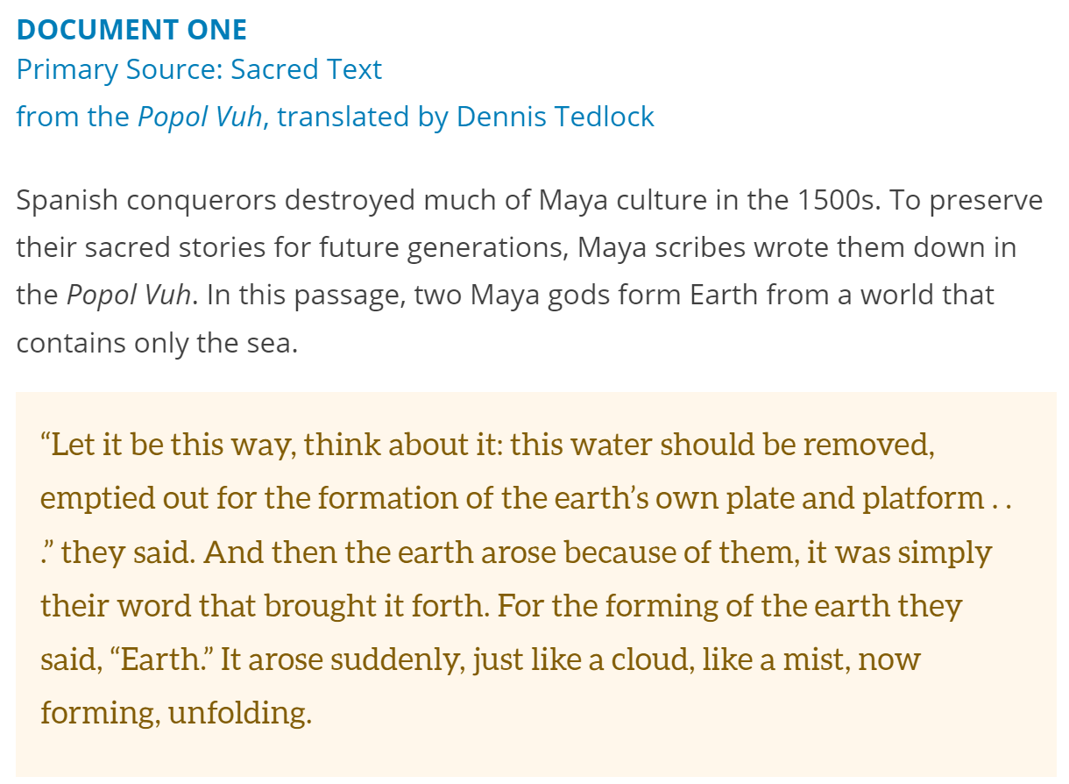Click the phrase 'the earth arose' in the quote
This screenshot has width=1069, height=784.
[467, 552]
